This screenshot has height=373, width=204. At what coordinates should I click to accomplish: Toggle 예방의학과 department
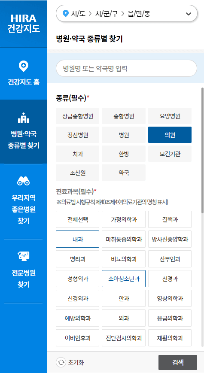(78, 318)
